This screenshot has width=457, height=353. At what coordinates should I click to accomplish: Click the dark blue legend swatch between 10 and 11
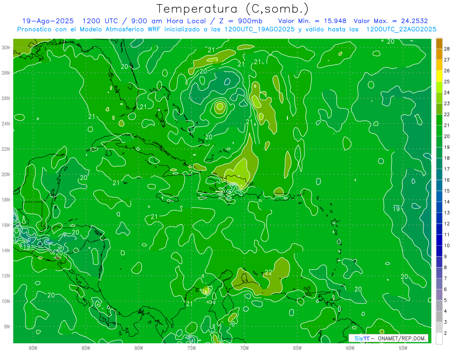click(x=439, y=240)
